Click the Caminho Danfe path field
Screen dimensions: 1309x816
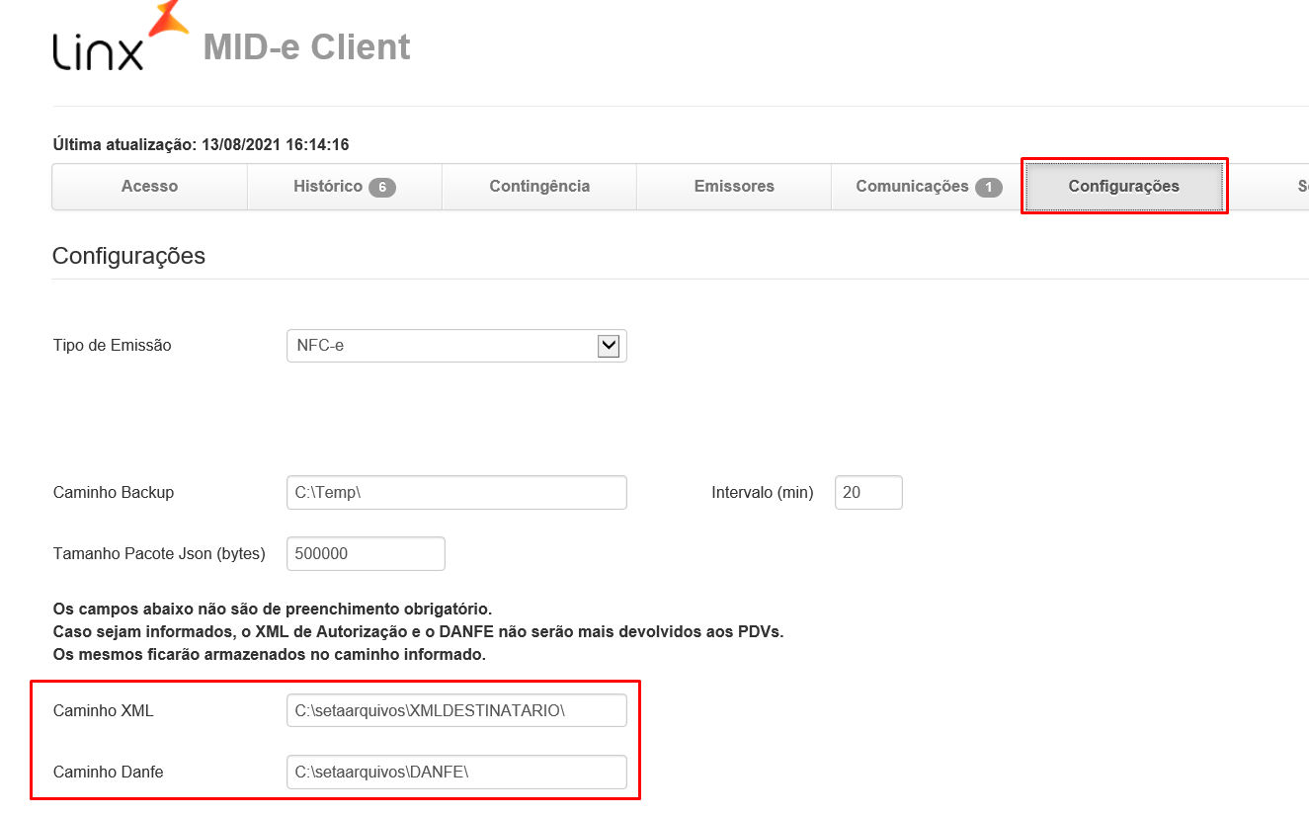[x=456, y=772]
